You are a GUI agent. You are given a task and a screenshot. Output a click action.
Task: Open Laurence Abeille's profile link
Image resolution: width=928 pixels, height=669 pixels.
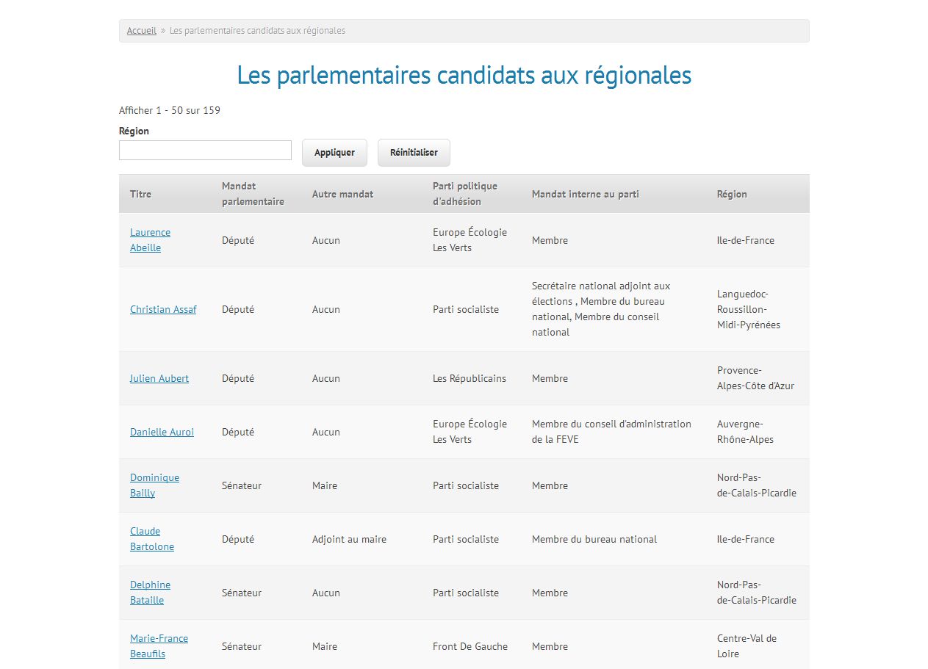[150, 240]
